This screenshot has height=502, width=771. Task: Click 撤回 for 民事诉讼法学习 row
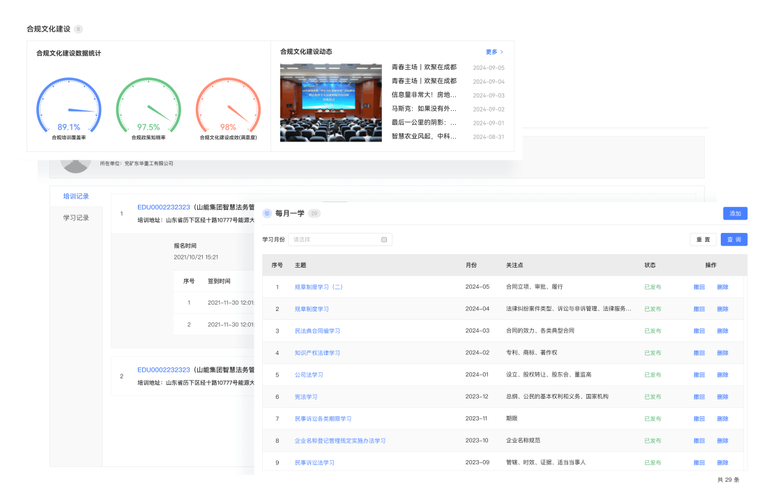tap(699, 463)
